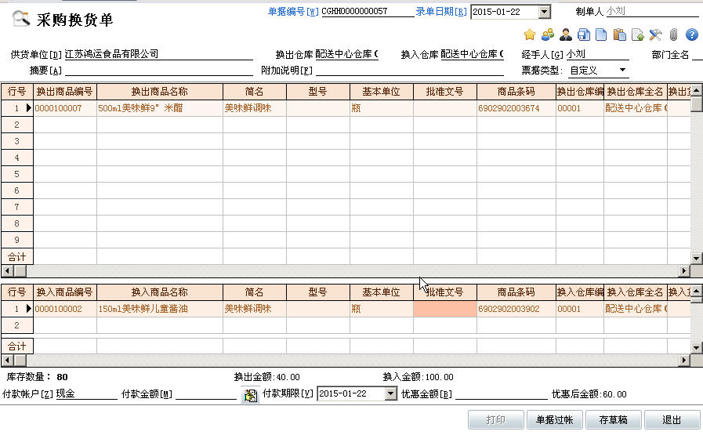Open help with the question mark icon
This screenshot has height=435, width=703.
[691, 34]
